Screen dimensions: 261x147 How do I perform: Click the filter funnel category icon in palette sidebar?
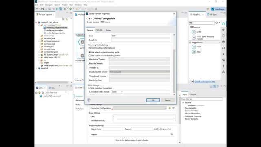223,54
